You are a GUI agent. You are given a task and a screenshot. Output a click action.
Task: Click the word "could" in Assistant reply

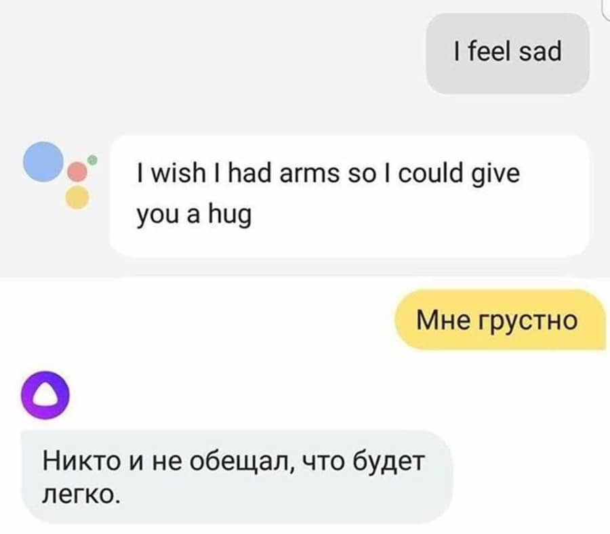(x=430, y=173)
